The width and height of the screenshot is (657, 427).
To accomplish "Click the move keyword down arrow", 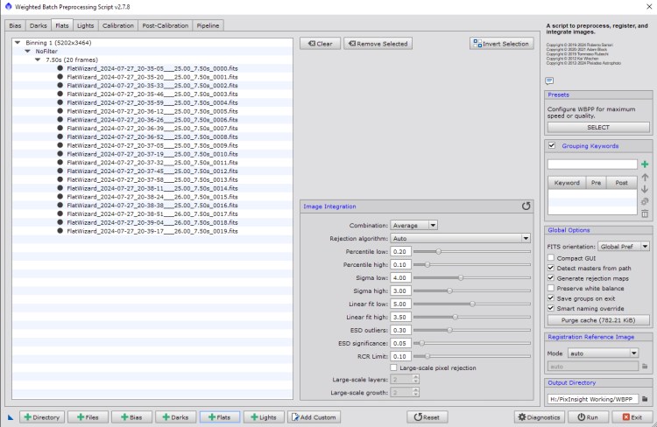I will click(645, 189).
